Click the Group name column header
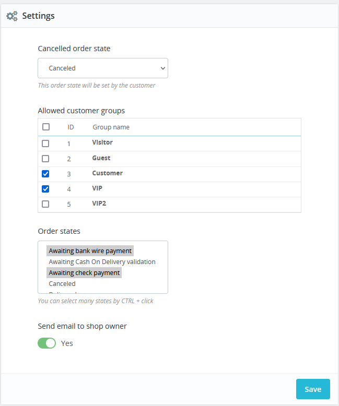Image resolution: width=339 pixels, height=406 pixels. pyautogui.click(x=111, y=127)
